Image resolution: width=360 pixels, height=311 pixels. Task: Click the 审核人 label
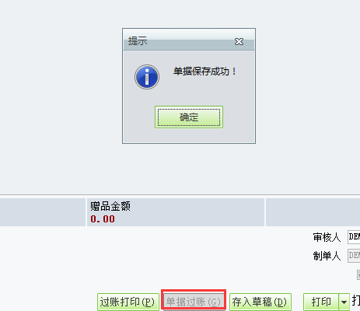(327, 237)
